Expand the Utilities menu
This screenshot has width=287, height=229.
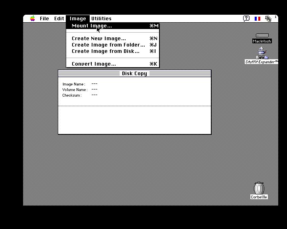point(101,19)
